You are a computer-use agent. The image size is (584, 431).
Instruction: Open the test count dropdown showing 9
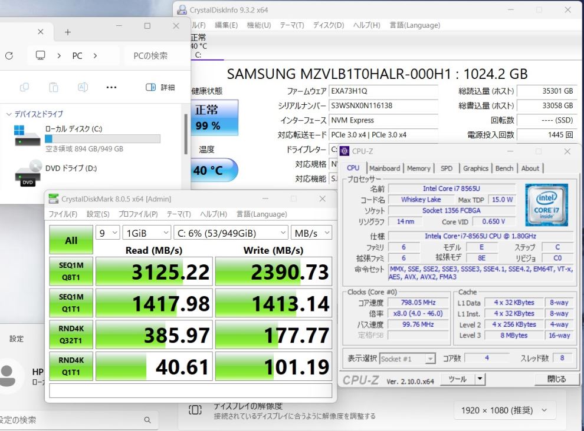(107, 233)
